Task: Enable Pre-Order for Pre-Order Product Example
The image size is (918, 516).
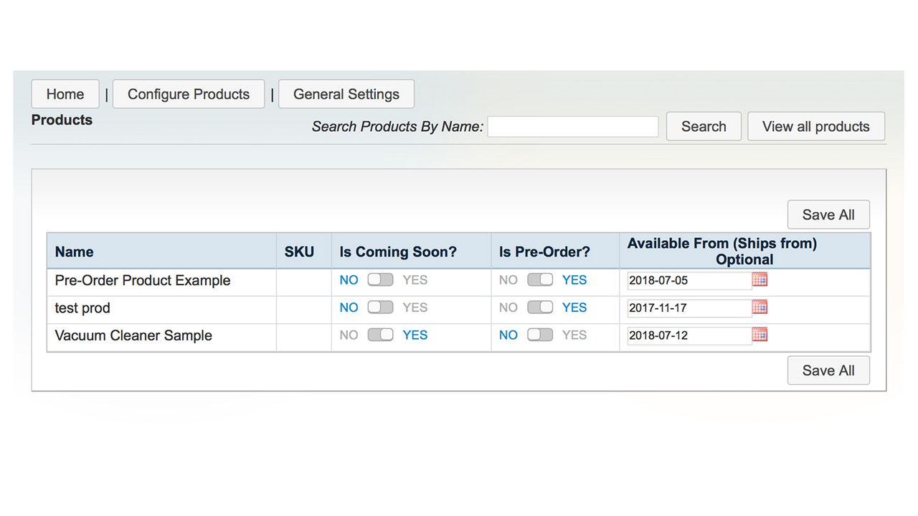Action: pos(540,279)
